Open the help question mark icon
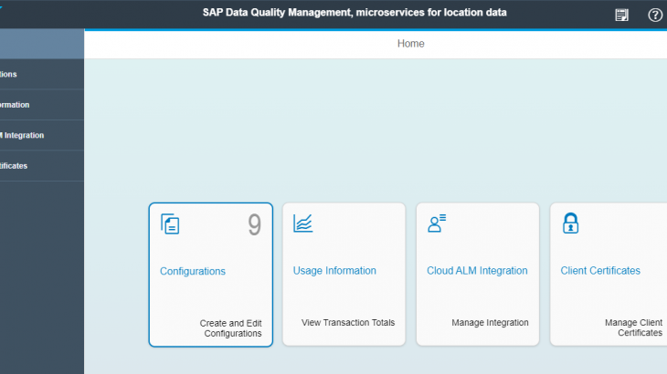The width and height of the screenshot is (667, 374). click(x=655, y=16)
